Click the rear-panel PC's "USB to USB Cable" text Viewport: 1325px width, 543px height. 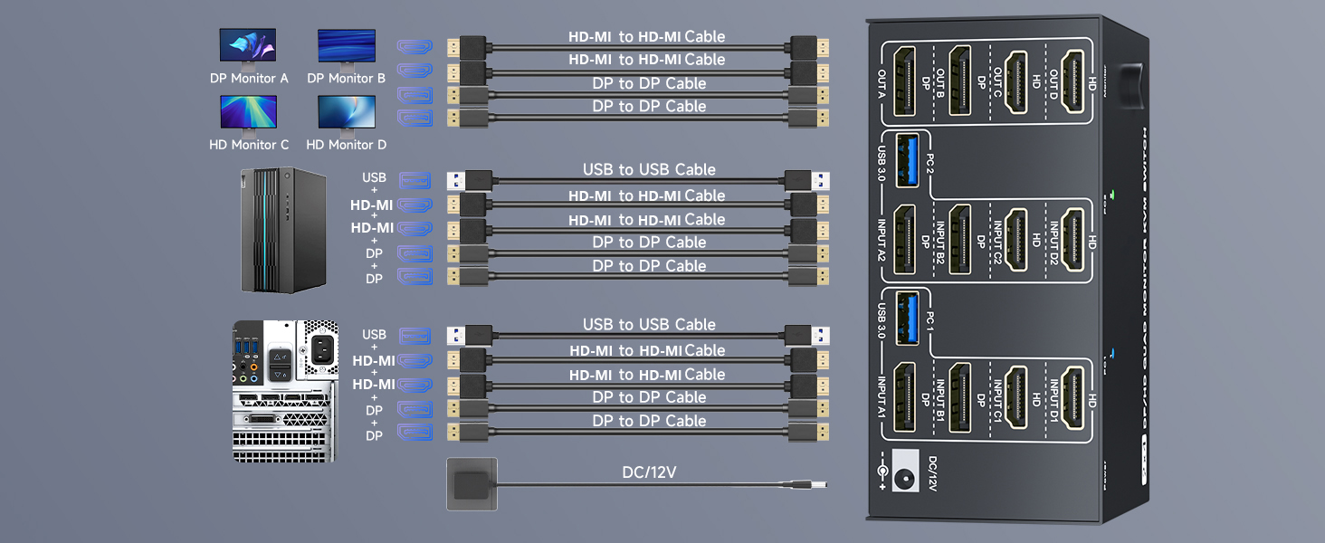[649, 324]
